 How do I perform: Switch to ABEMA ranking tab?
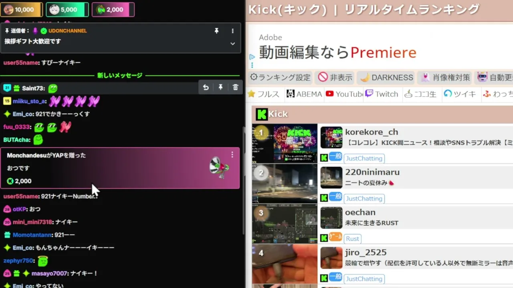(305, 94)
